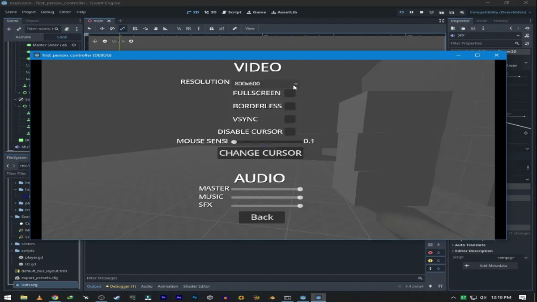The height and width of the screenshot is (302, 537).
Task: Open Google Chrome from the taskbar
Action: click(55, 297)
